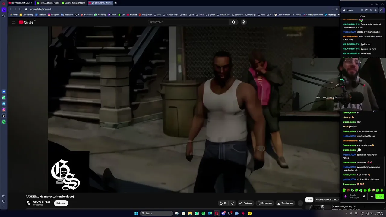Open options for 2Pac Gangsta Rap video
This screenshot has height=217, width=386.
365,207
